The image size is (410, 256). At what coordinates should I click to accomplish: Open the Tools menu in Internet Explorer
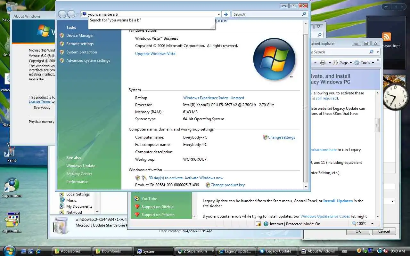pos(364,63)
